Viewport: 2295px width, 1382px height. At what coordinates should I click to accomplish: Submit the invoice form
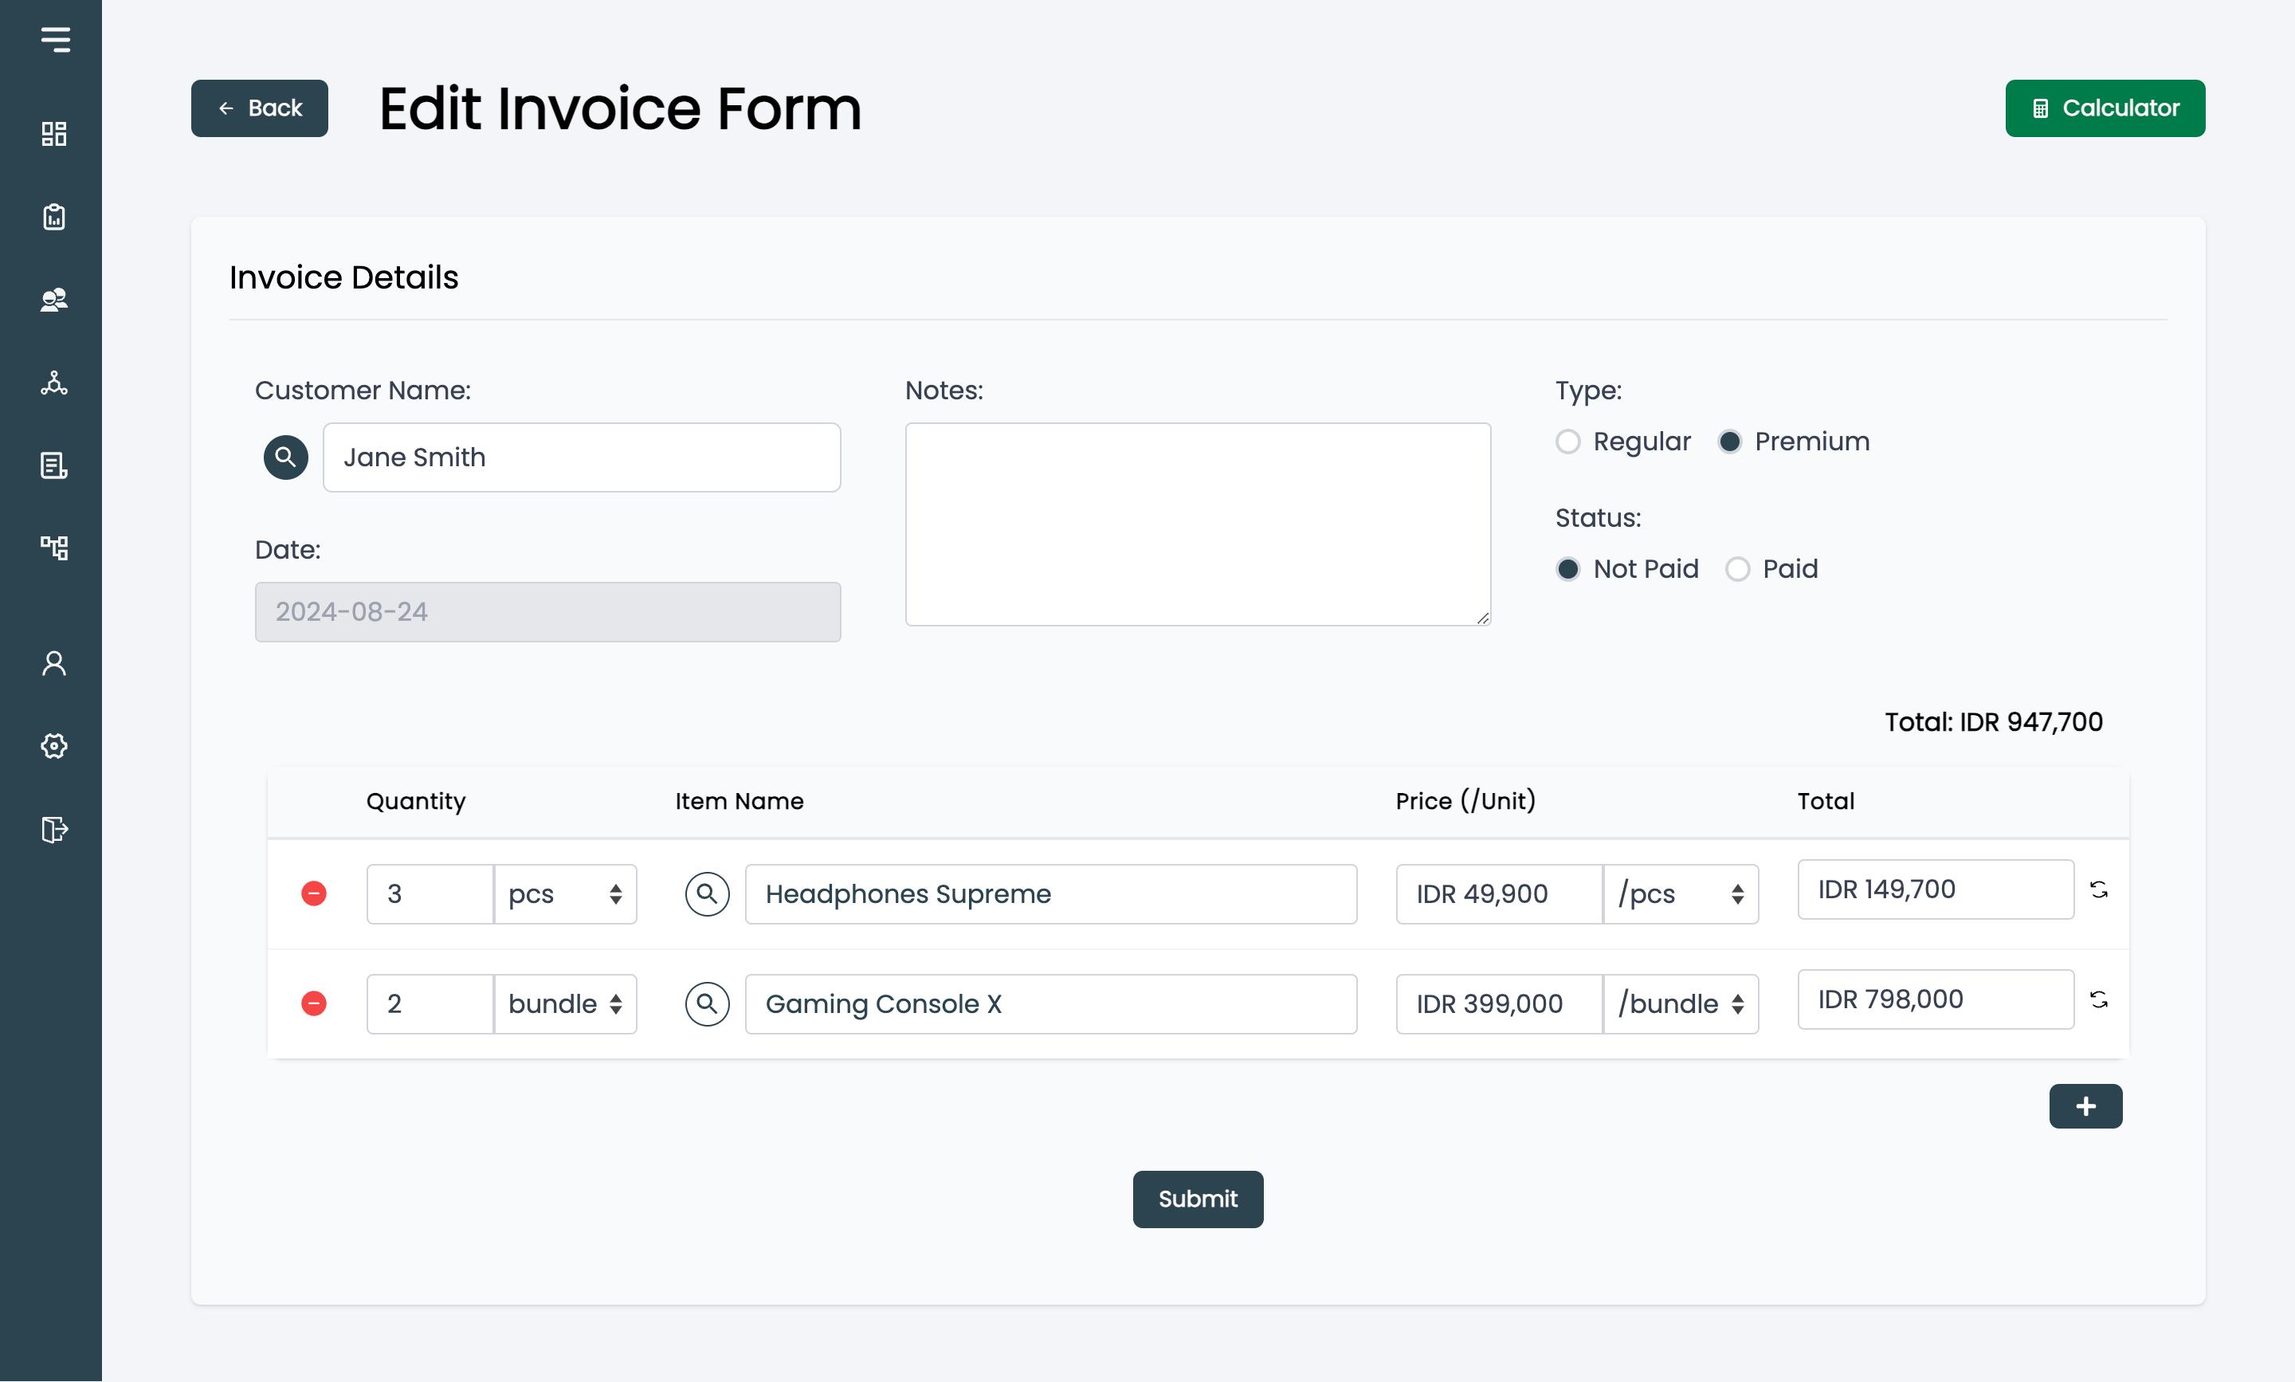[1198, 1199]
